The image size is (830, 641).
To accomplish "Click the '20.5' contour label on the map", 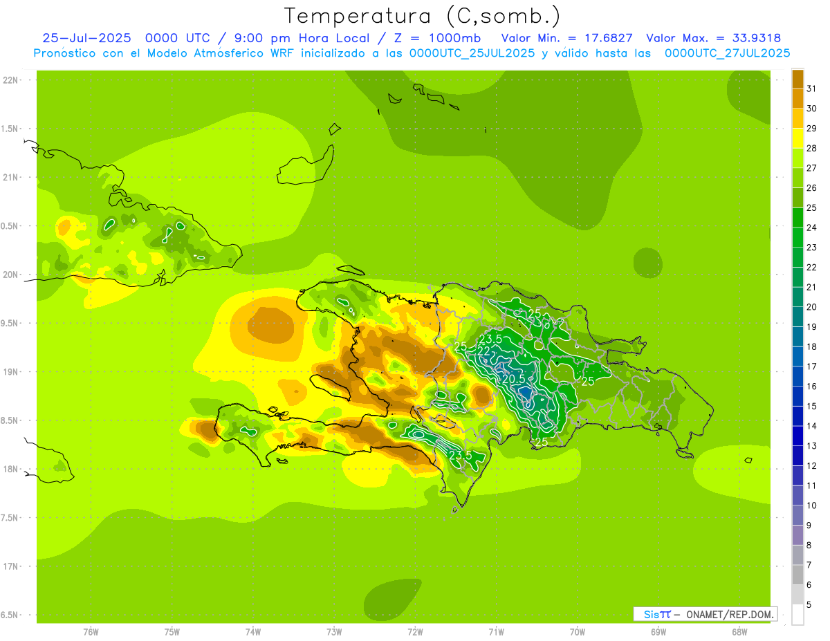I will point(513,379).
